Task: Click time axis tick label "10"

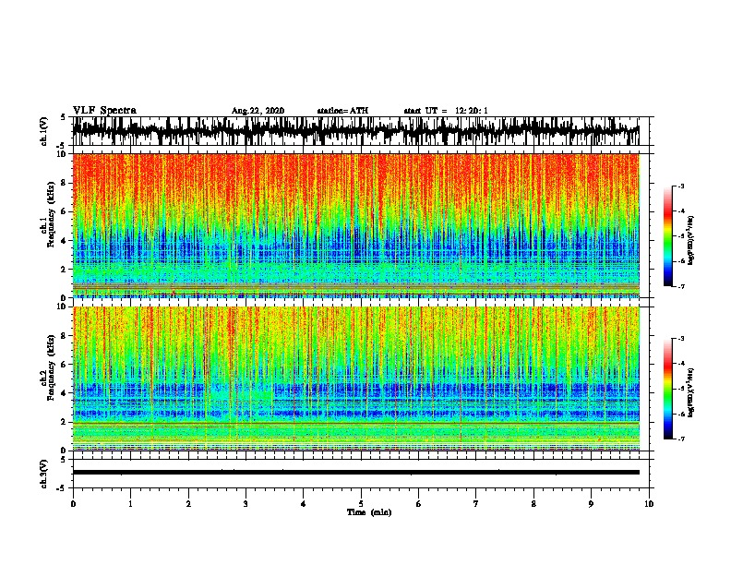Action: click(x=649, y=504)
